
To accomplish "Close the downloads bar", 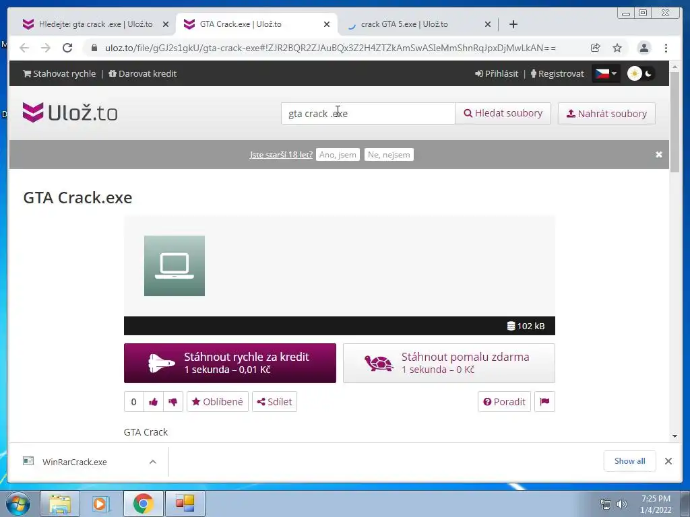I will [668, 461].
